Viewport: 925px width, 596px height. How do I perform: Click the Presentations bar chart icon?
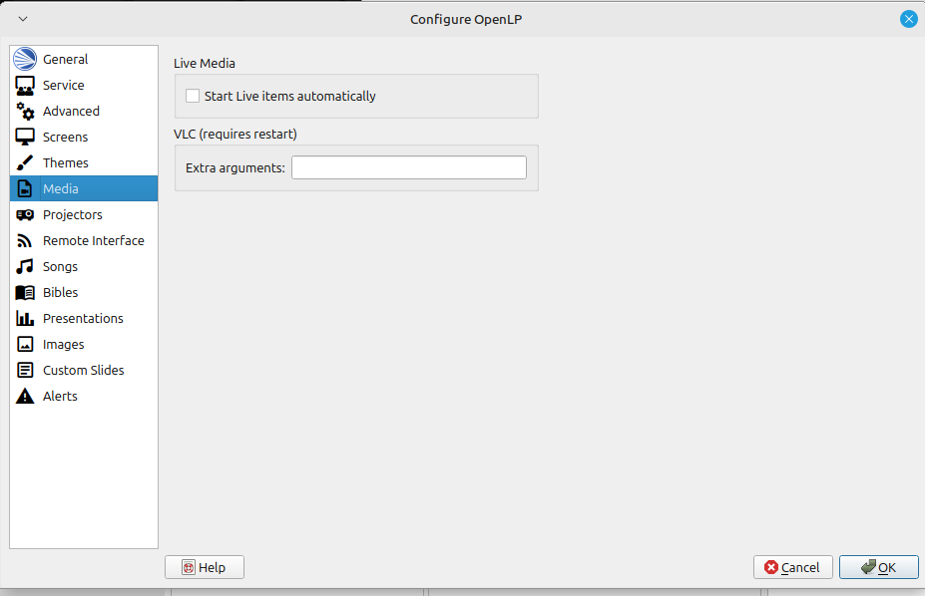(x=25, y=318)
